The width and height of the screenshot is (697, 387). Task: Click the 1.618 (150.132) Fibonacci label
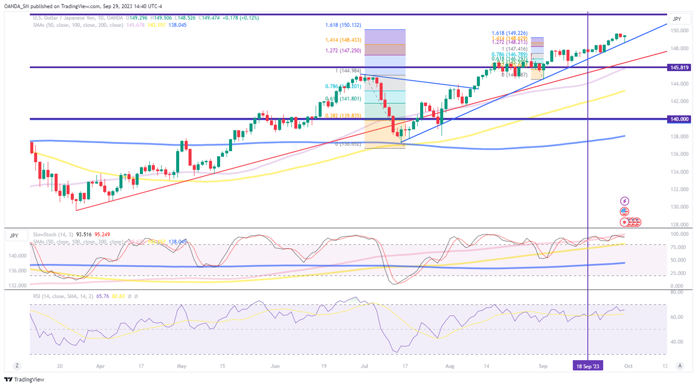[x=343, y=25]
